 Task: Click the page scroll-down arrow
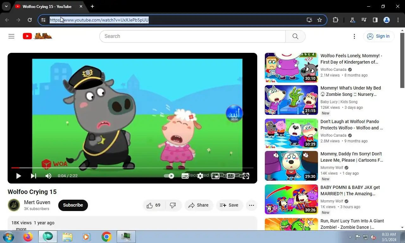click(x=402, y=227)
